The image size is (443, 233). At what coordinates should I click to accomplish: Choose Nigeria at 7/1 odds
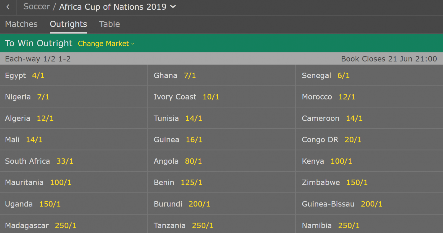pos(43,97)
